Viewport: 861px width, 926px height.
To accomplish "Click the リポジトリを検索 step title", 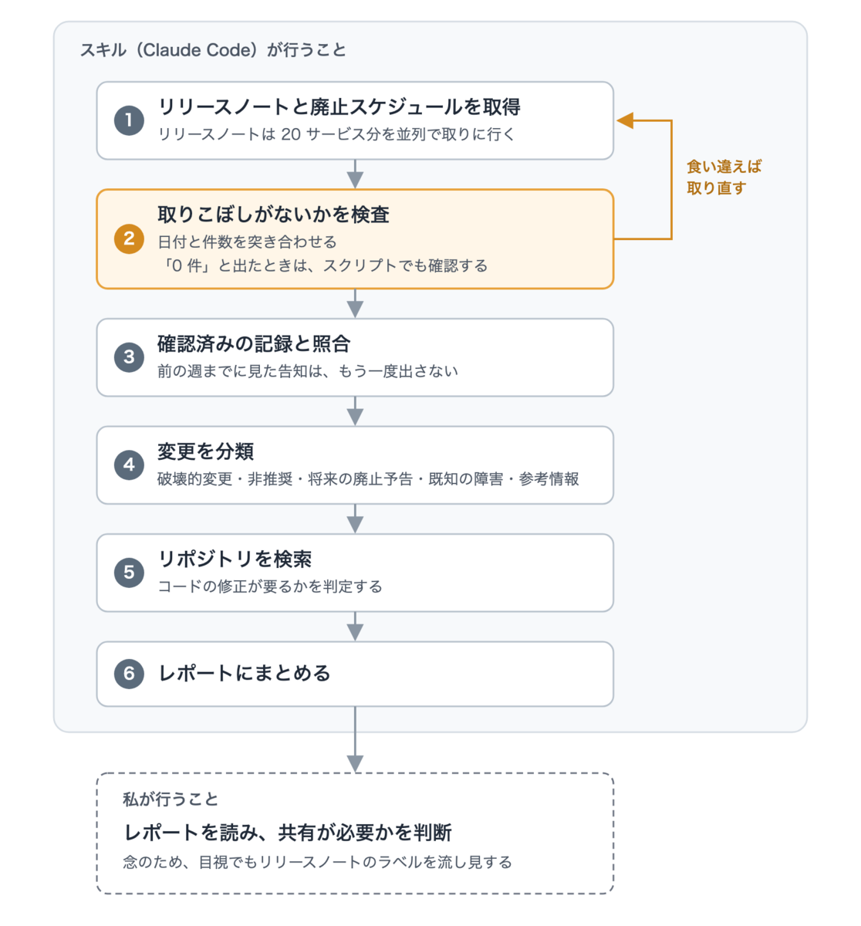I will 235,559.
